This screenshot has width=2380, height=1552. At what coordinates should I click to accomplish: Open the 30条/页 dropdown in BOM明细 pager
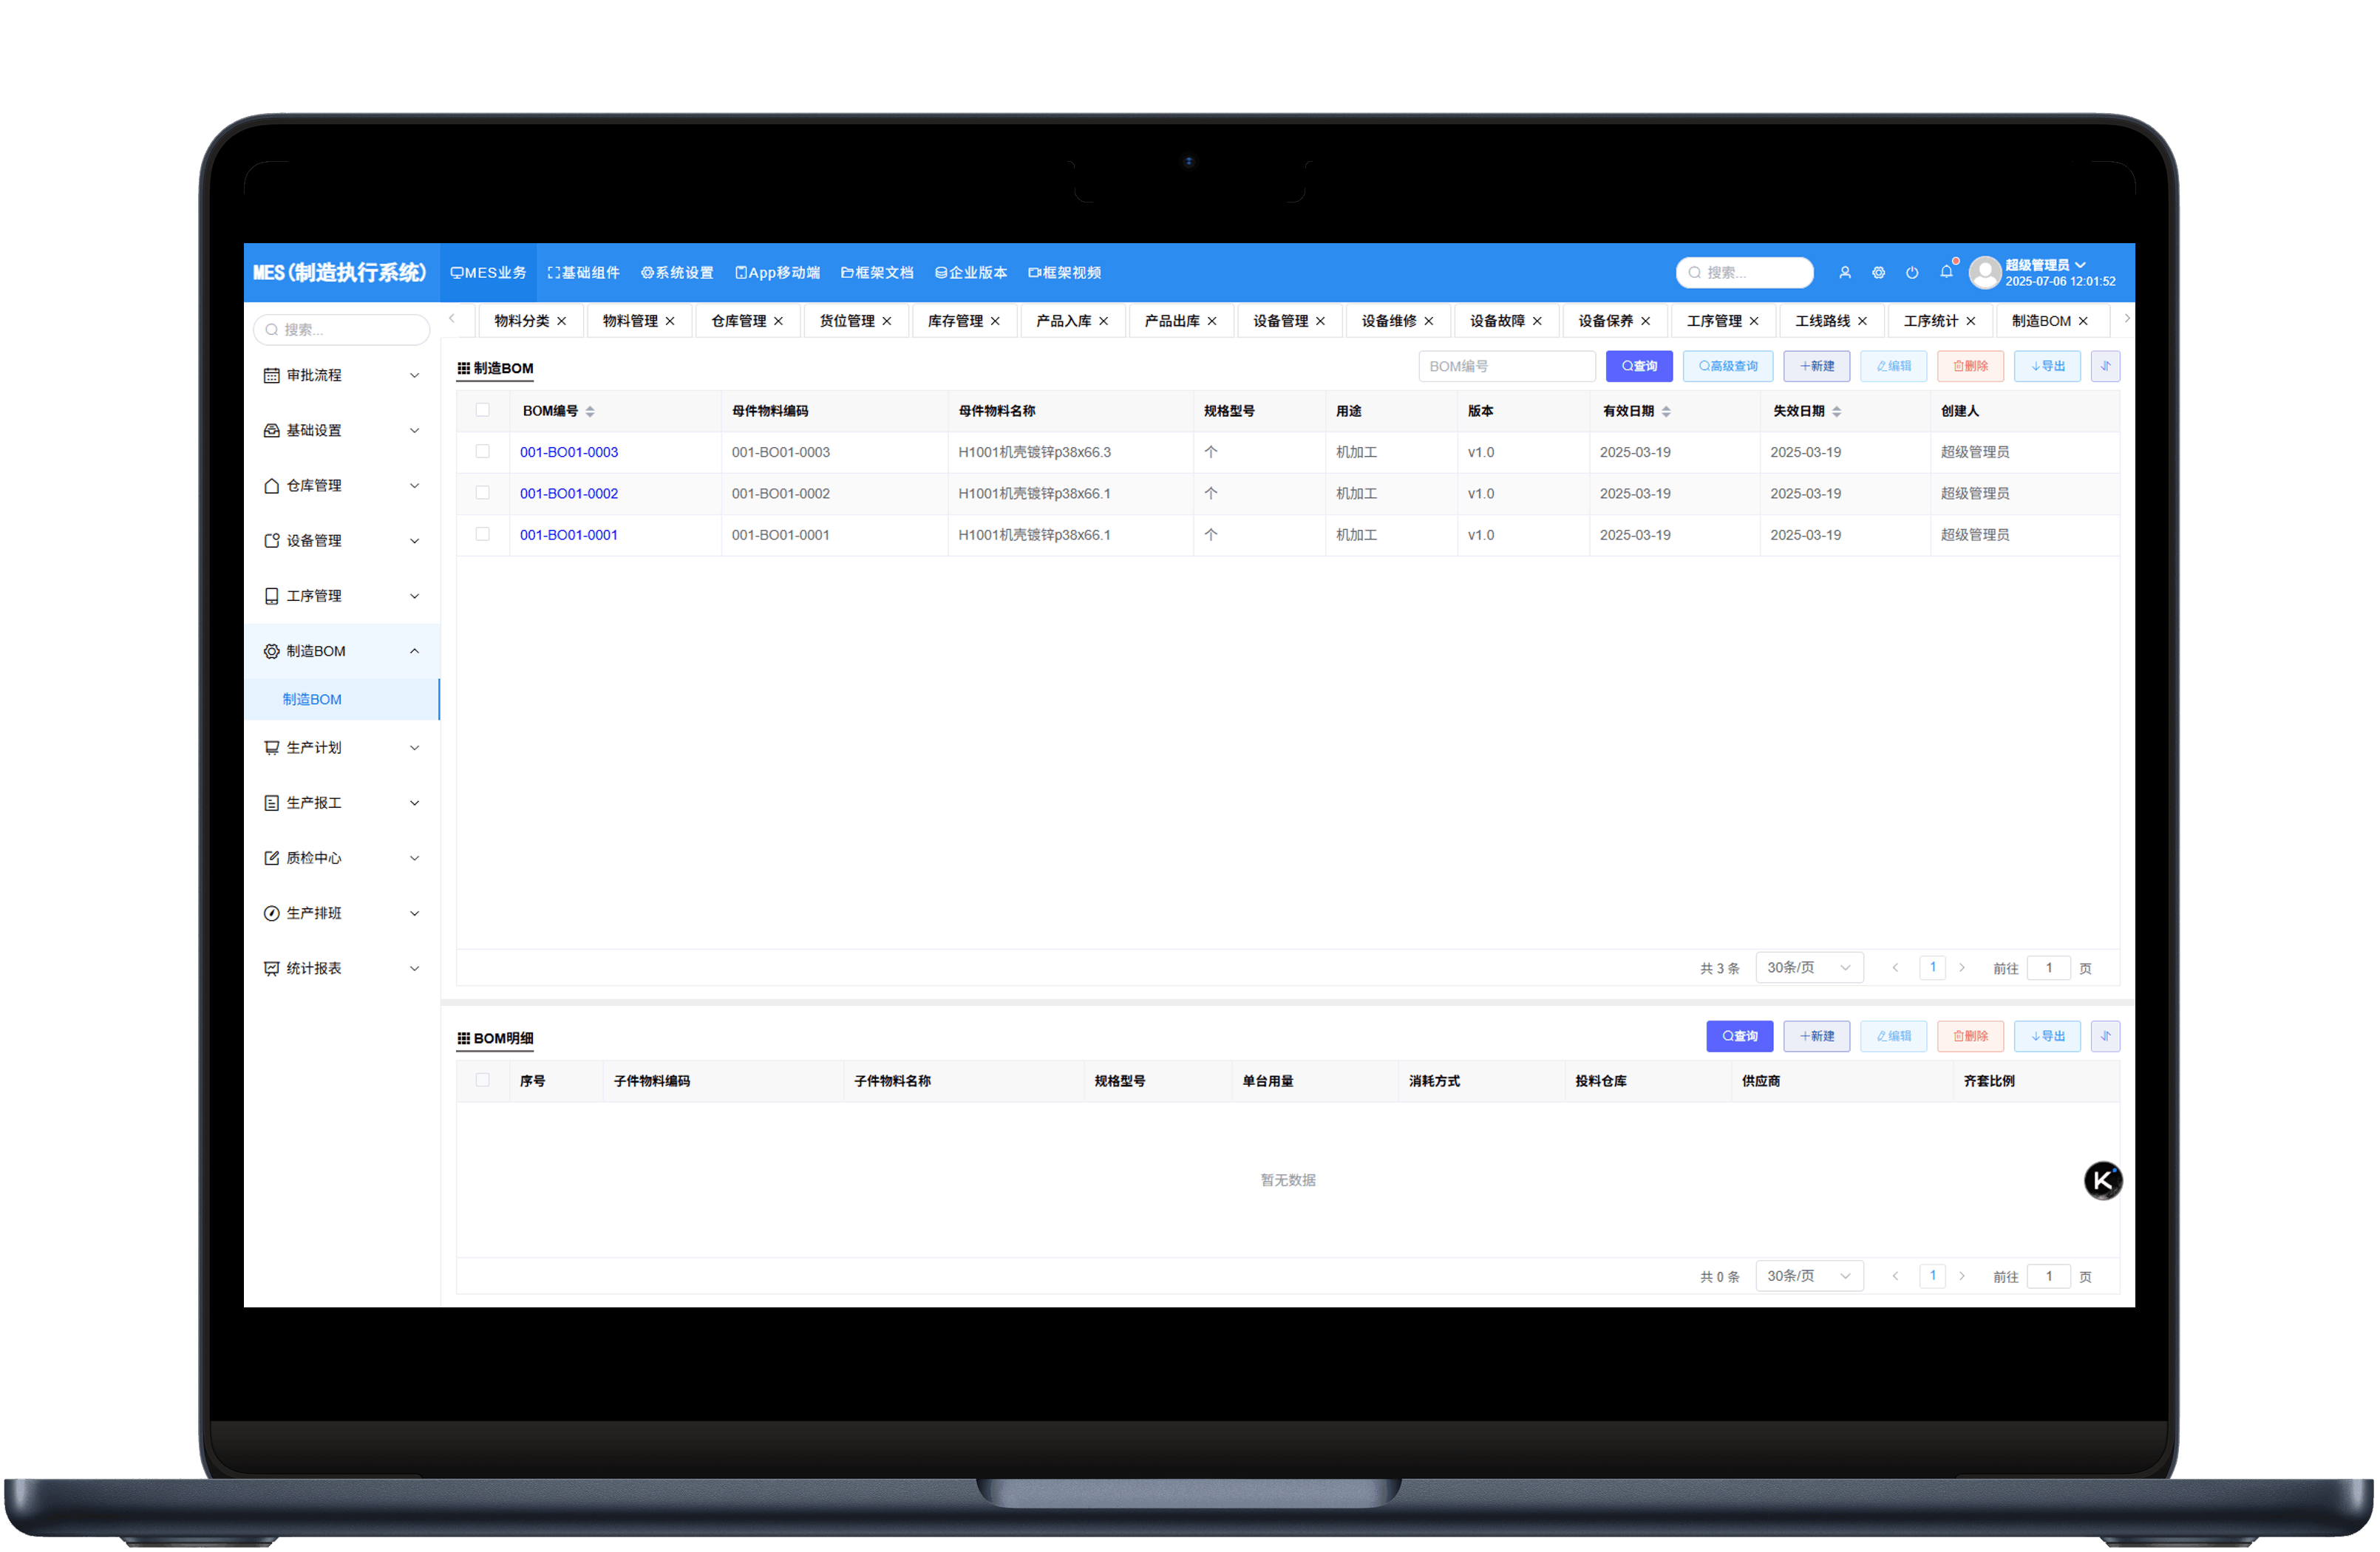point(1809,1275)
